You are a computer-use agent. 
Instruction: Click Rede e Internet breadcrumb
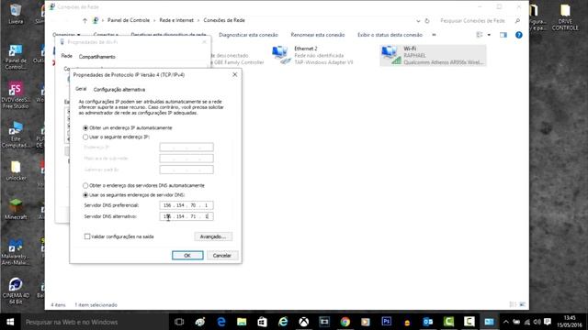tap(176, 20)
